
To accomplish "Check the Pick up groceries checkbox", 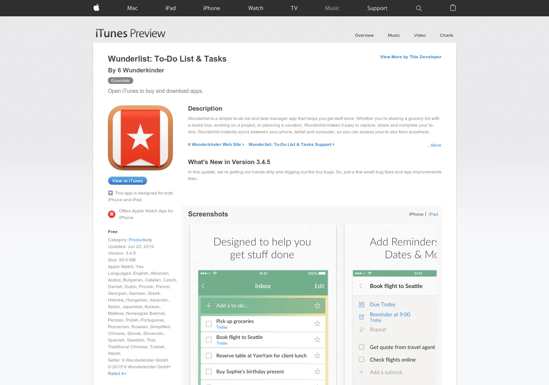I will pyautogui.click(x=209, y=324).
